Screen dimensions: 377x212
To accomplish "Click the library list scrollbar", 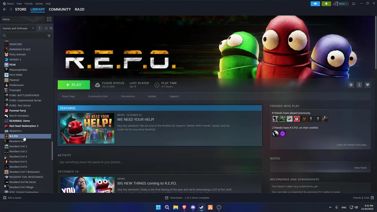I will tap(52, 150).
